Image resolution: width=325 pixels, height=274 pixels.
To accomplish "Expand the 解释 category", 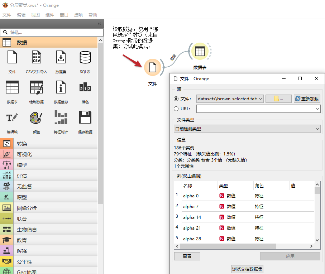I will [49, 251].
